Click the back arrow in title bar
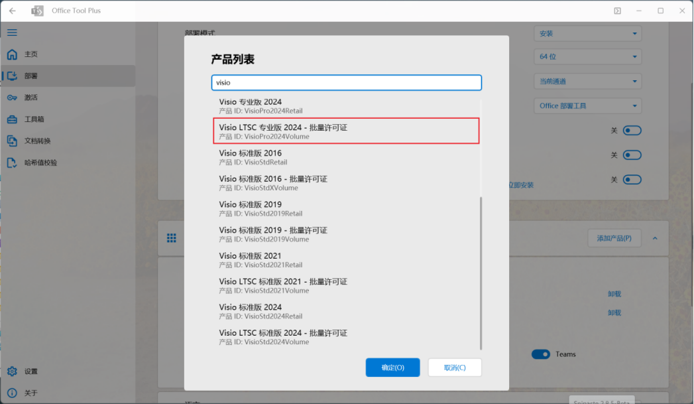This screenshot has height=404, width=694. (x=13, y=11)
